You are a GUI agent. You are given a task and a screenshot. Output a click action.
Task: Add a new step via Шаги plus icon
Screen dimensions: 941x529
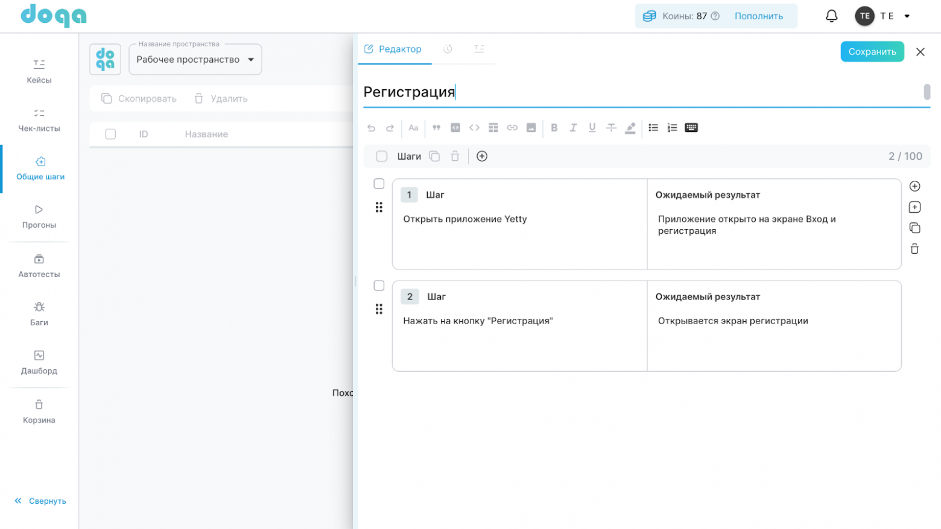(x=482, y=157)
